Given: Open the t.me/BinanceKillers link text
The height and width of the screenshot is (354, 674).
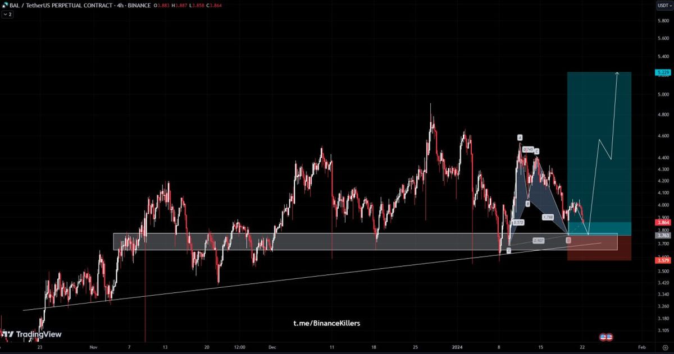Looking at the screenshot, I should tap(326, 323).
